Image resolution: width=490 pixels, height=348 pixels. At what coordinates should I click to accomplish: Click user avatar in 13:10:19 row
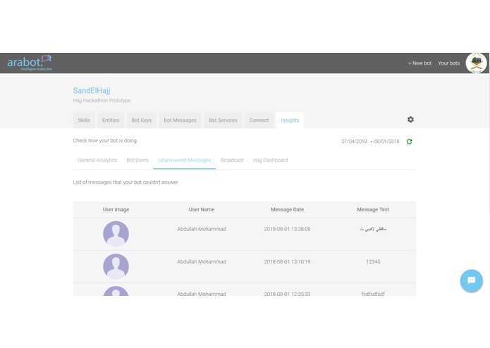point(116,266)
